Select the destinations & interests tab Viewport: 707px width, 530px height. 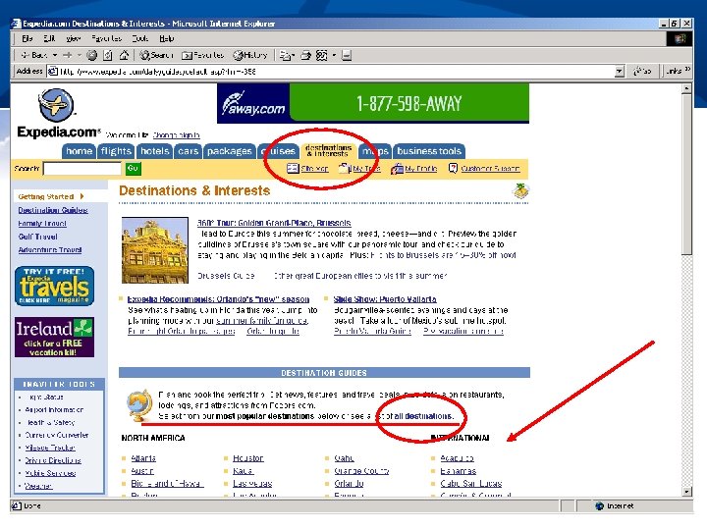click(328, 150)
